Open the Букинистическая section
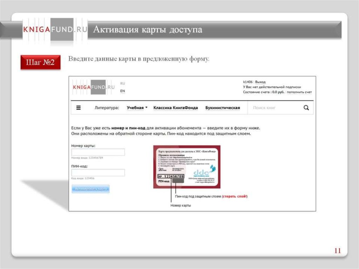Image resolution: width=359 pixels, height=269 pixels. pyautogui.click(x=223, y=108)
